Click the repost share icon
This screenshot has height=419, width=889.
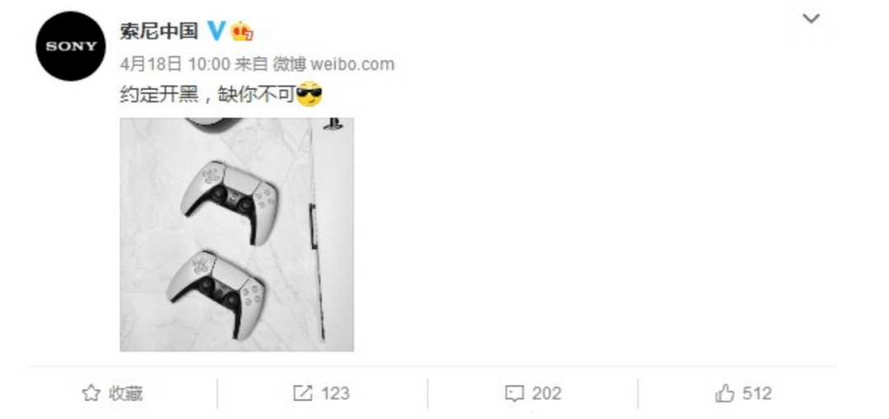[302, 393]
